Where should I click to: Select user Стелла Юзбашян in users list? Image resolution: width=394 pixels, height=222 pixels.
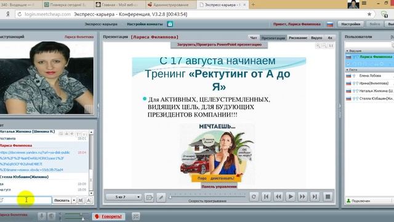tap(369, 99)
